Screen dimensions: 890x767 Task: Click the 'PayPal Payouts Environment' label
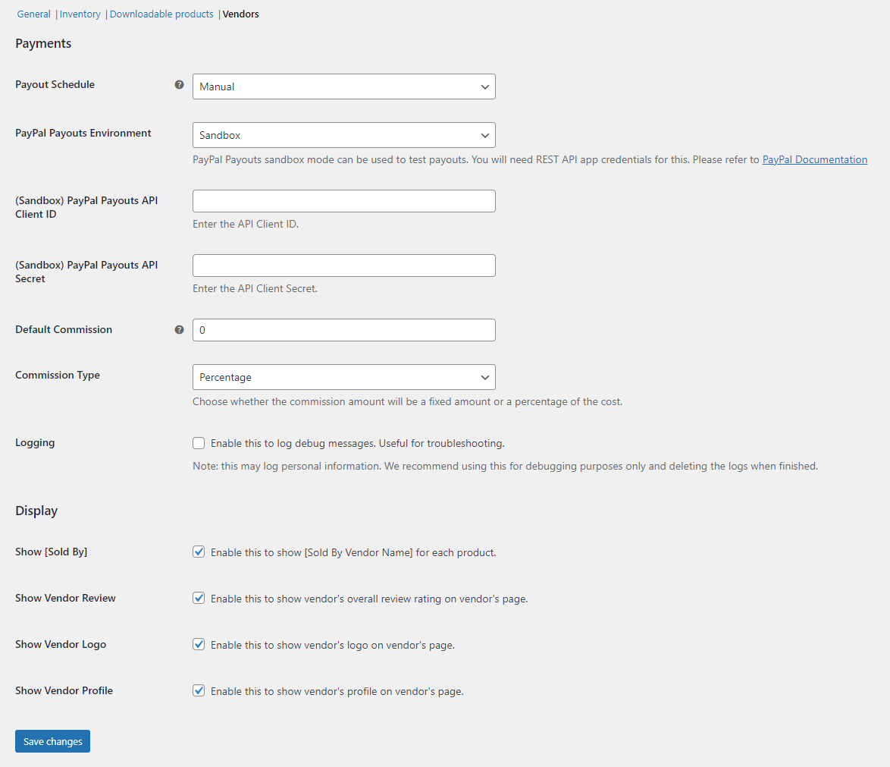(x=83, y=133)
